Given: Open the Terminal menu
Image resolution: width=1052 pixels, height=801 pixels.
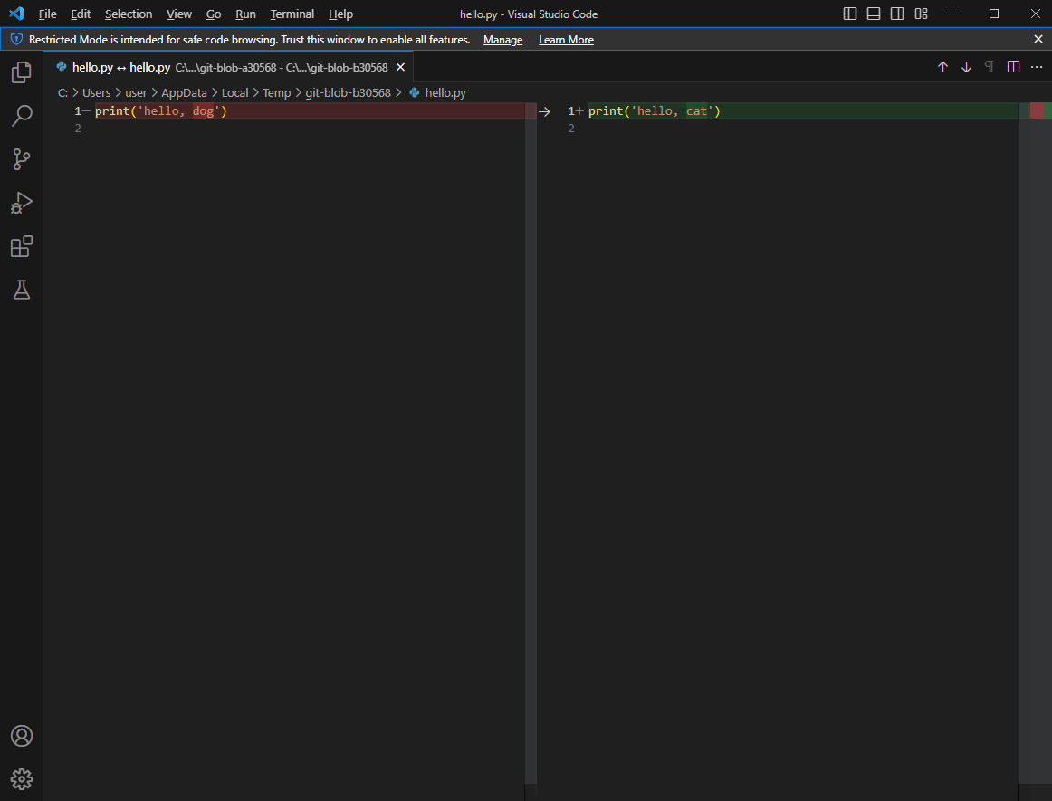Looking at the screenshot, I should pos(292,14).
